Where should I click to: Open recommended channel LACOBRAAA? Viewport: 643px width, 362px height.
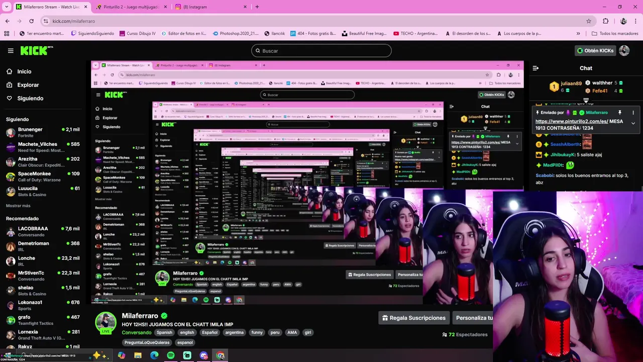tap(43, 231)
